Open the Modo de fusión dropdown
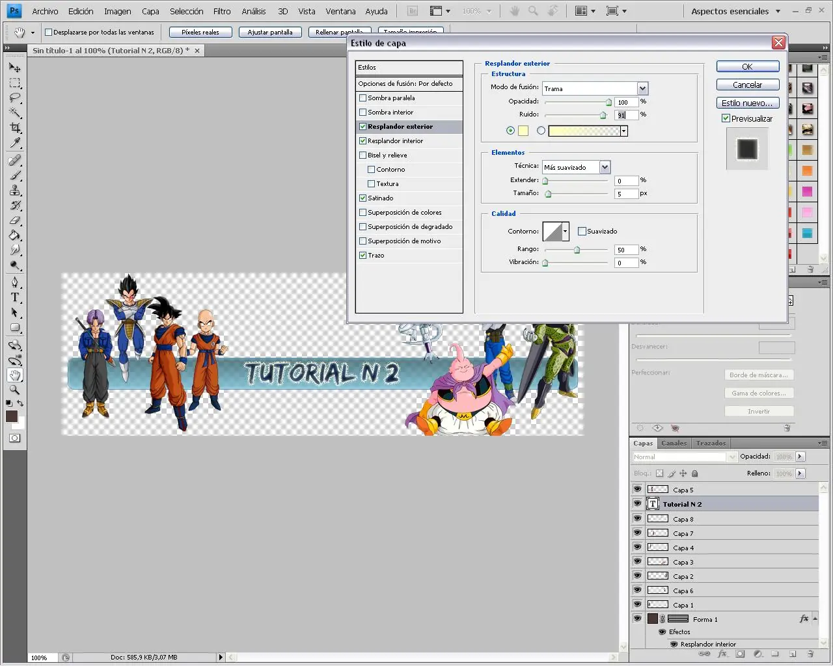The height and width of the screenshot is (666, 833). 642,88
